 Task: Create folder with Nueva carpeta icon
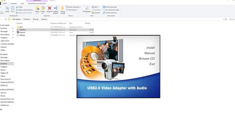click(63, 8)
